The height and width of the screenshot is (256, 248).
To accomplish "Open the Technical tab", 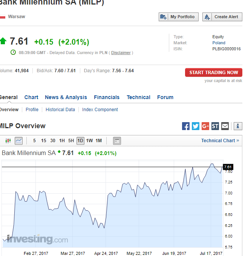I will pos(138,97).
